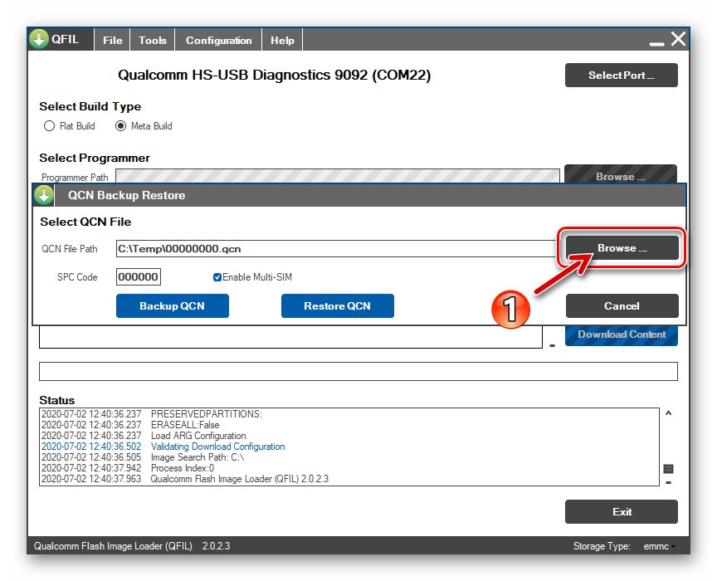Click the empty progress bar above Status

point(358,372)
